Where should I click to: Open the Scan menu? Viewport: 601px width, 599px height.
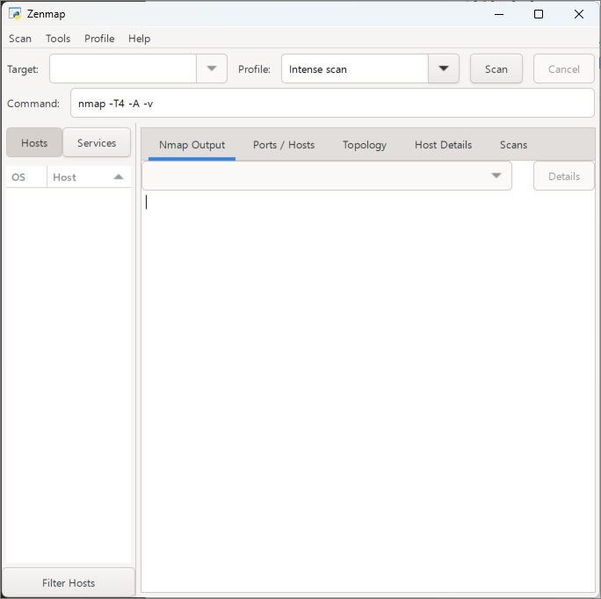(x=20, y=39)
